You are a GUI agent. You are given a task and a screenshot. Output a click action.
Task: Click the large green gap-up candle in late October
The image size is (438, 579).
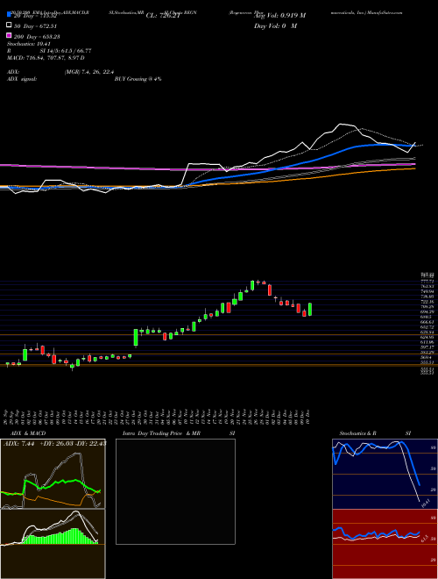pos(136,338)
